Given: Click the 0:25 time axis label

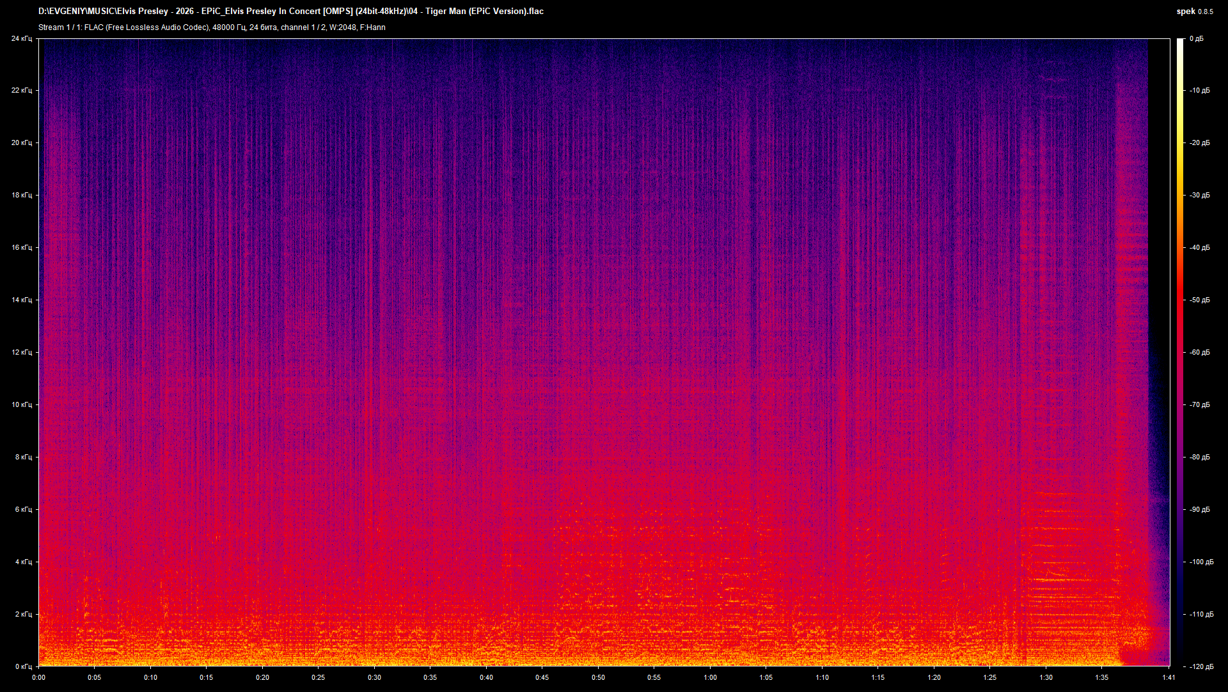Looking at the screenshot, I should 318,678.
